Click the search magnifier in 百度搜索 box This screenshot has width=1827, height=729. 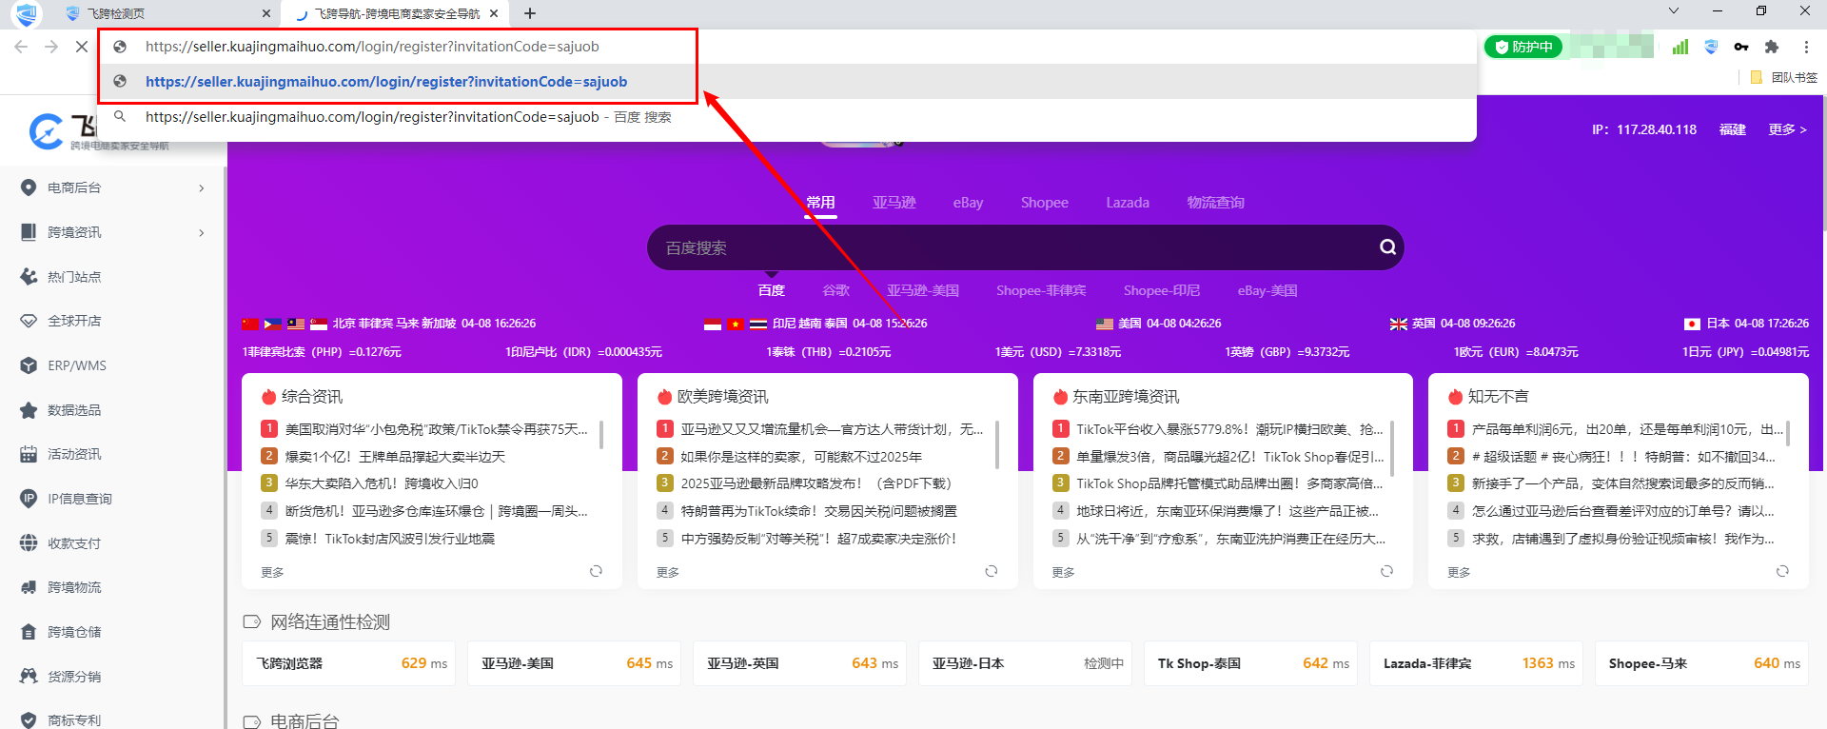point(1387,247)
